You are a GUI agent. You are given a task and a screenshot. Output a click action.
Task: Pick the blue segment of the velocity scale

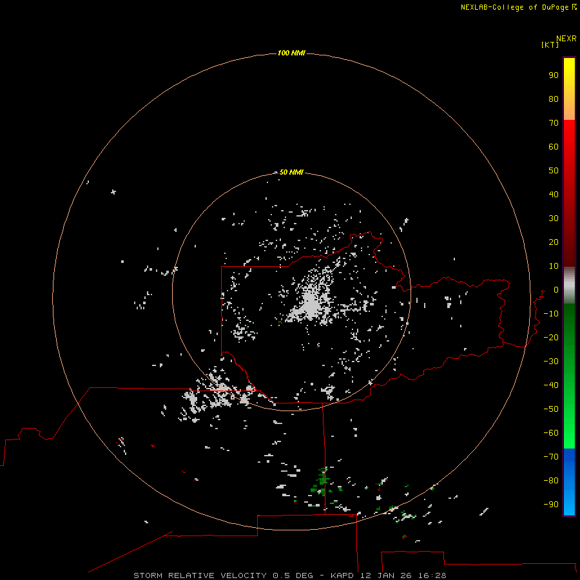click(x=569, y=482)
